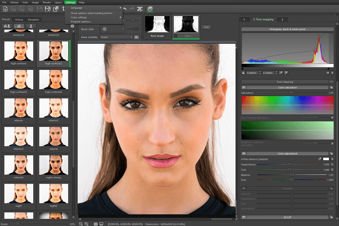
Task: Open the Mask visibility dropdown
Action: [117, 37]
